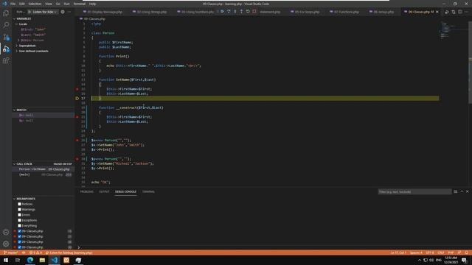
Task: Open launch.json via the debug gear icon
Action: pos(63,12)
